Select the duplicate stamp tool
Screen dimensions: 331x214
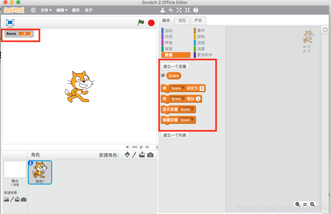pyautogui.click(x=162, y=10)
